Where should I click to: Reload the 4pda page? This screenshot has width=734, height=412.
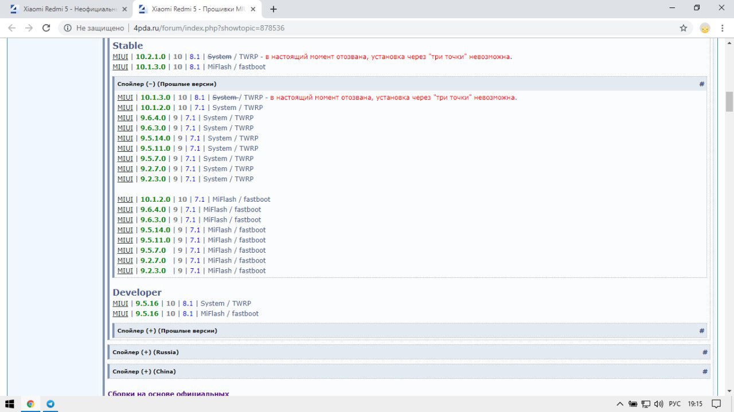click(46, 28)
